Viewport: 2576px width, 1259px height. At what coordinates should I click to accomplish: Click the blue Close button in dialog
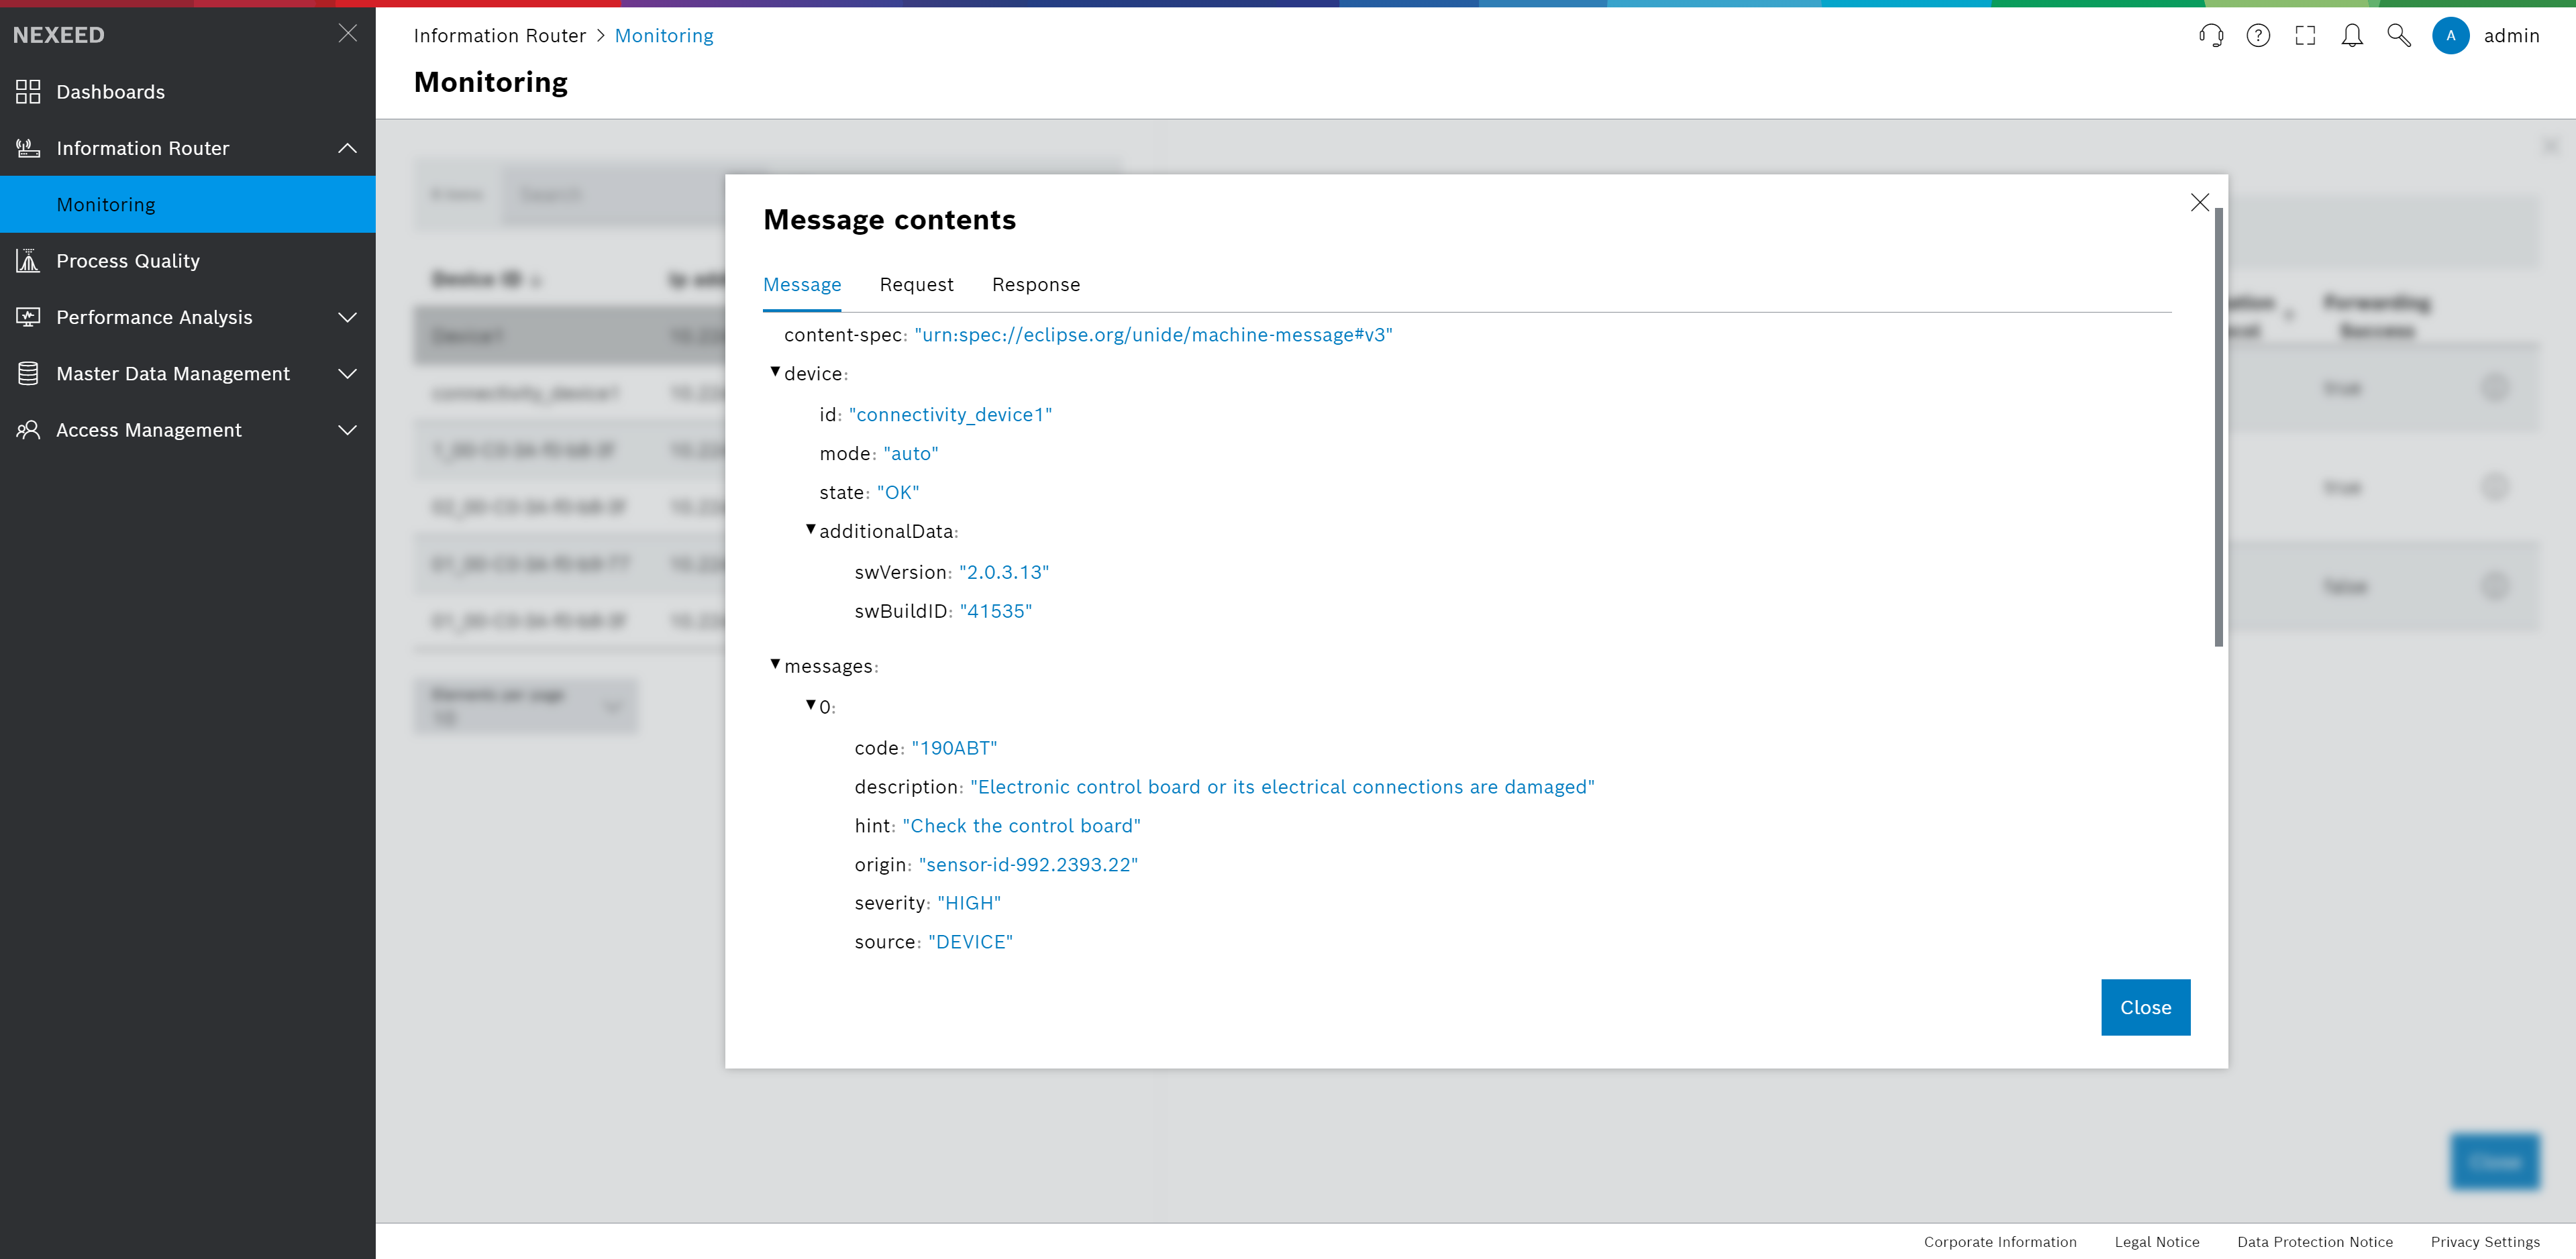pos(2146,1008)
